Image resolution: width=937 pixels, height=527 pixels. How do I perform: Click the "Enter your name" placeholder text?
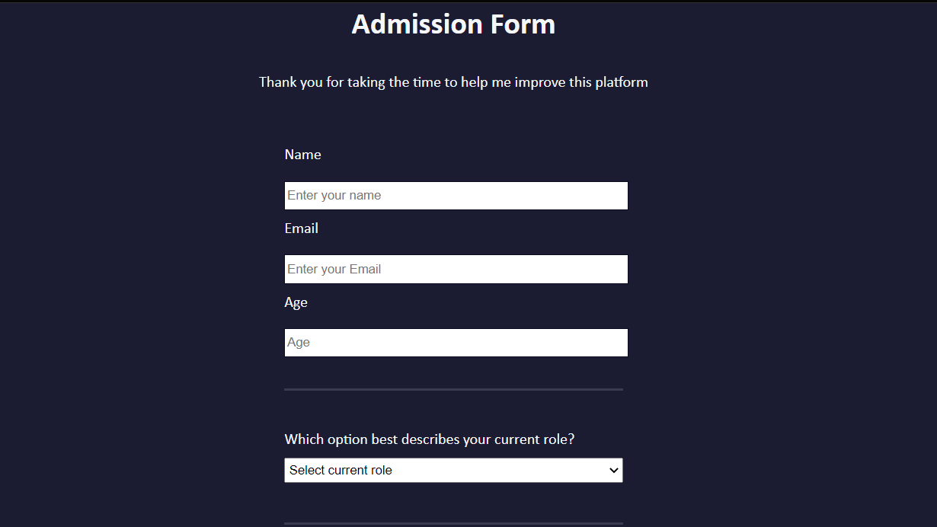click(x=334, y=196)
